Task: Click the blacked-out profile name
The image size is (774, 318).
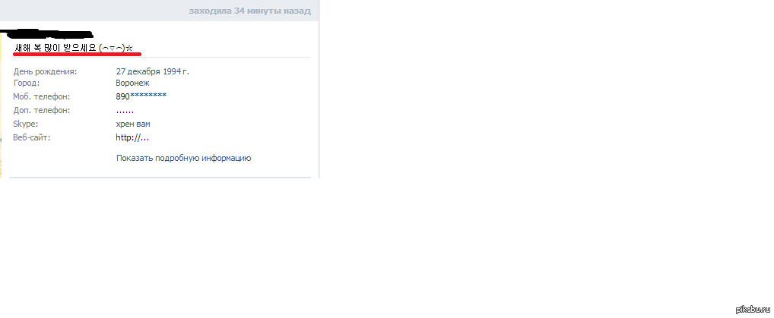Action: coord(47,34)
